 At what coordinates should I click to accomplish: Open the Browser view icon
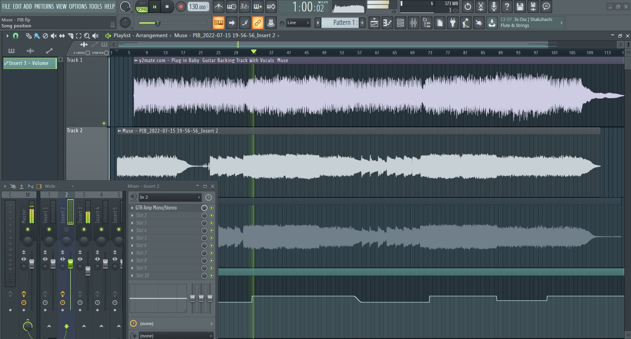click(427, 23)
